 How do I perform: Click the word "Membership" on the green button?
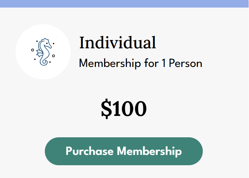149,151
